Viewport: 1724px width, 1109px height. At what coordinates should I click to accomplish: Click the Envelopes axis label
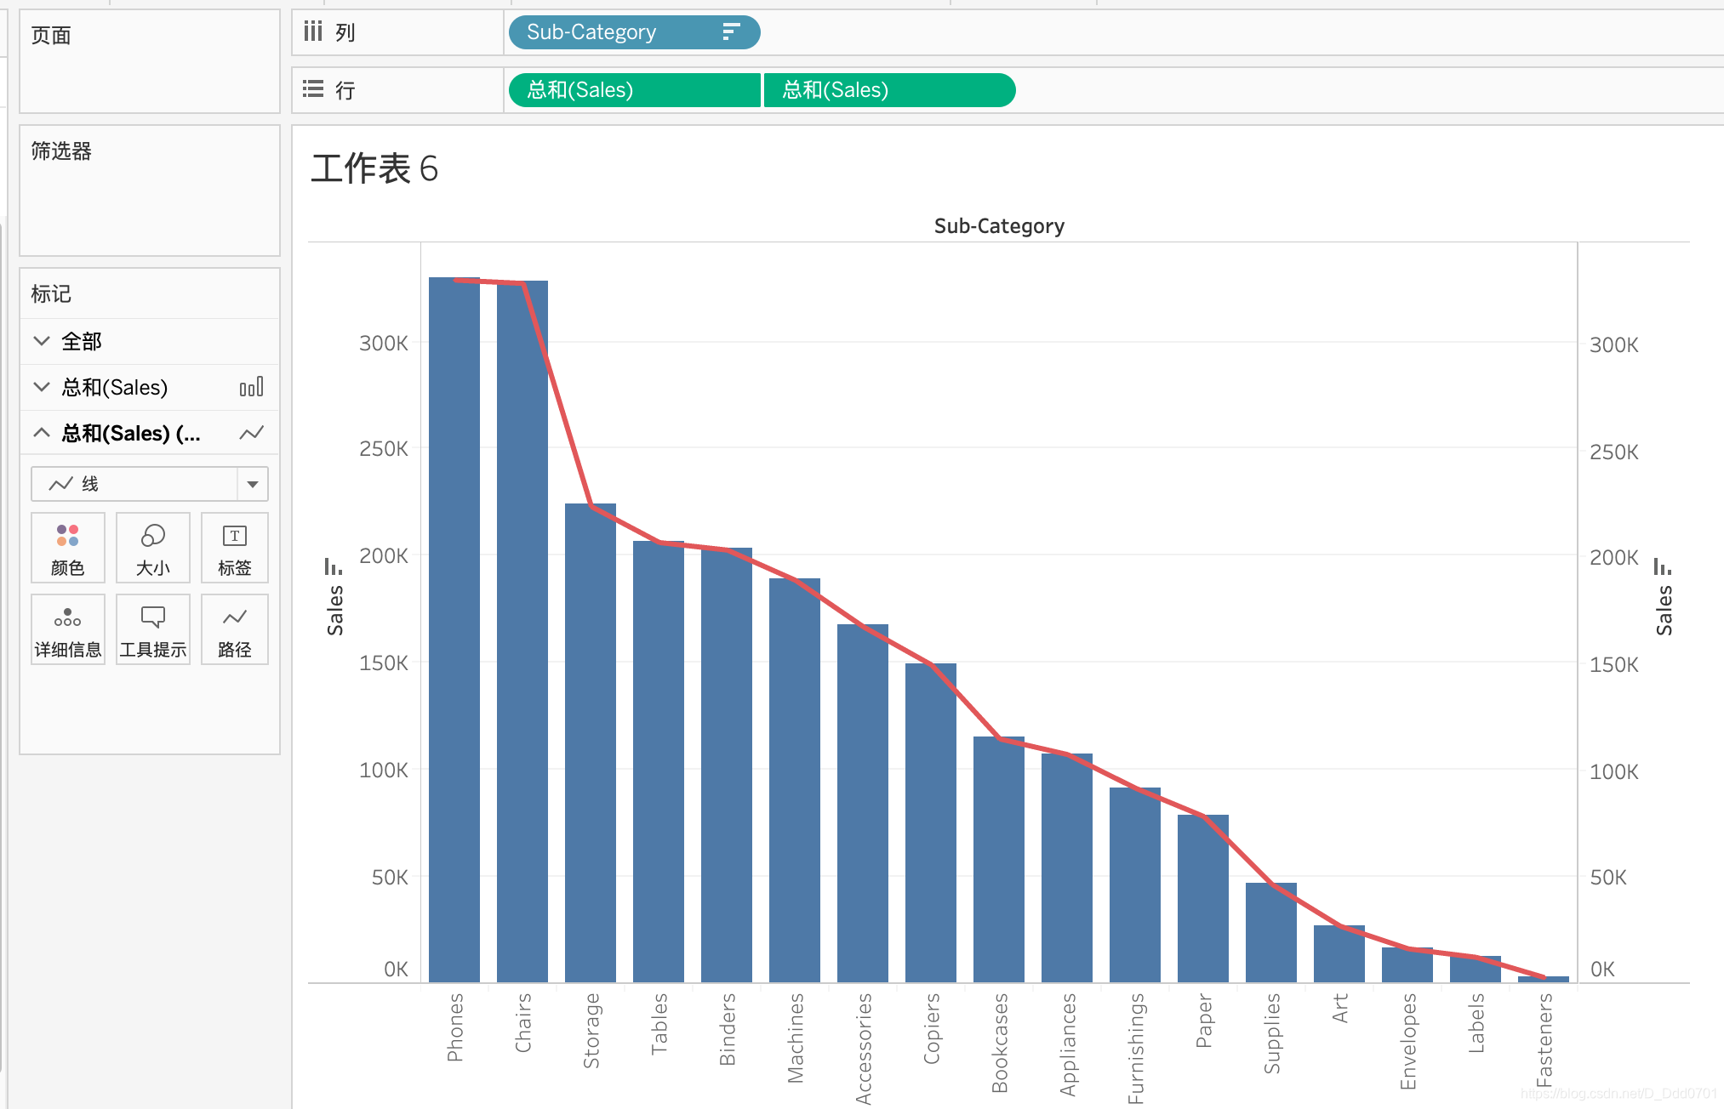[1408, 1041]
